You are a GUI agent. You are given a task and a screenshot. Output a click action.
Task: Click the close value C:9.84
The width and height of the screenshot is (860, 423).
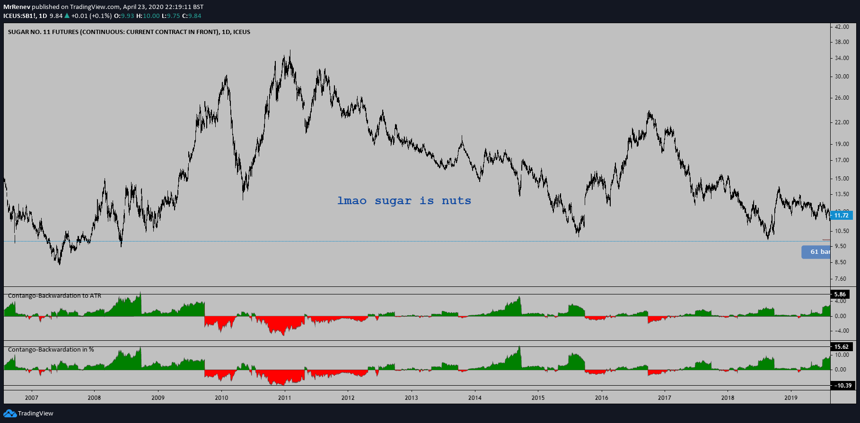(x=192, y=16)
